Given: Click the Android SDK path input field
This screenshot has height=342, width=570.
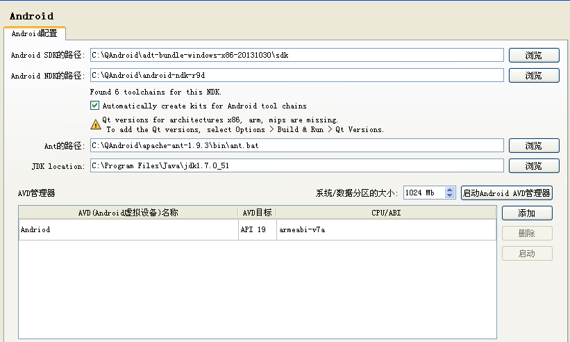Looking at the screenshot, I should [296, 55].
